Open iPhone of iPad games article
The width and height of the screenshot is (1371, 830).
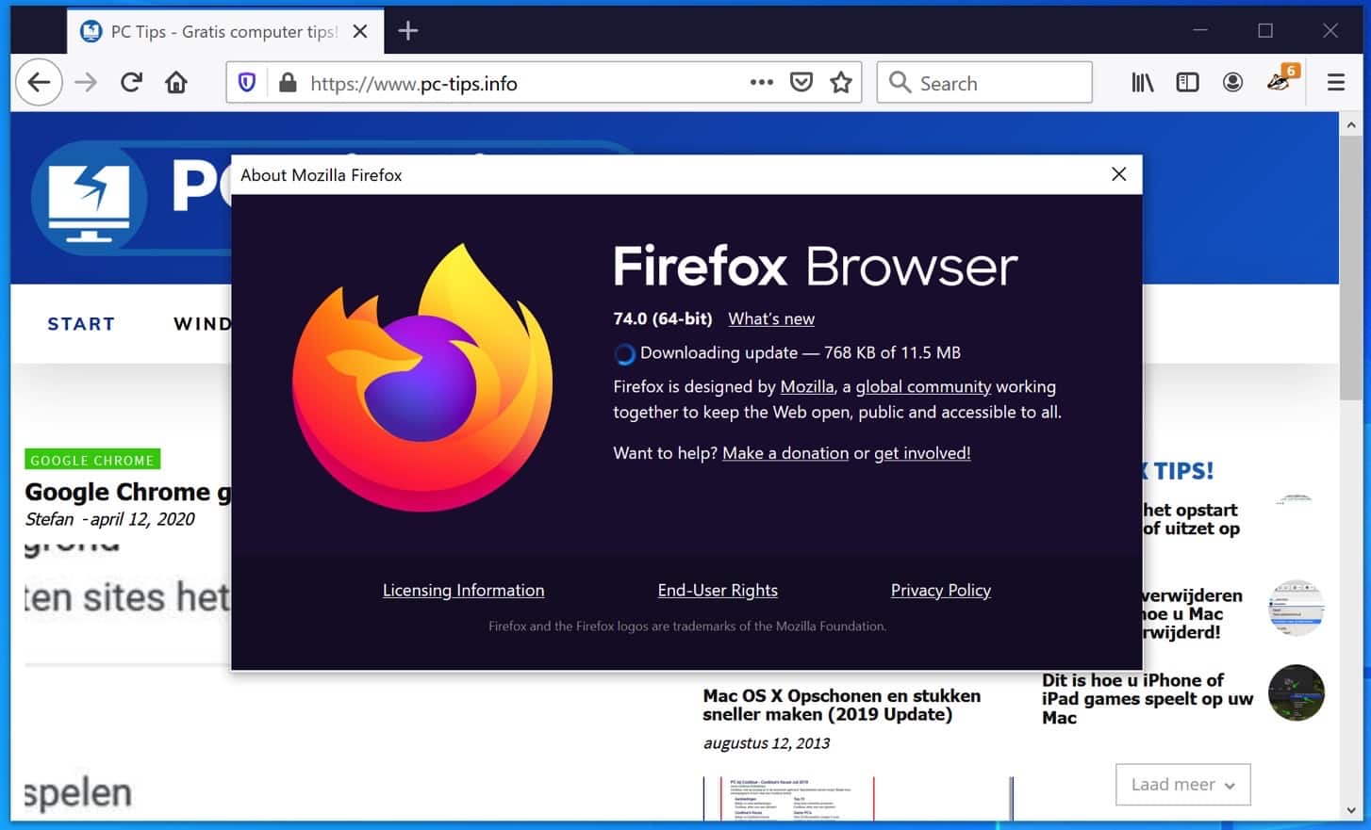point(1148,698)
